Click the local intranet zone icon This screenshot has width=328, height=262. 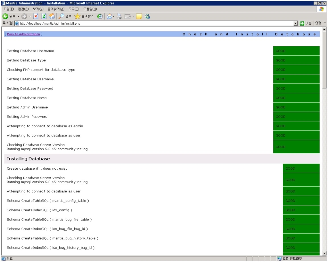(279, 259)
